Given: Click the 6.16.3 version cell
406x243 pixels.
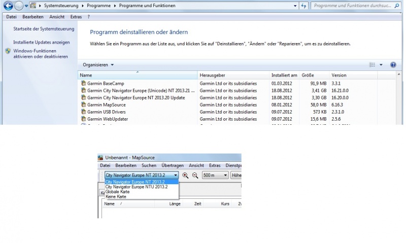Looking at the screenshot, I should [x=337, y=105].
